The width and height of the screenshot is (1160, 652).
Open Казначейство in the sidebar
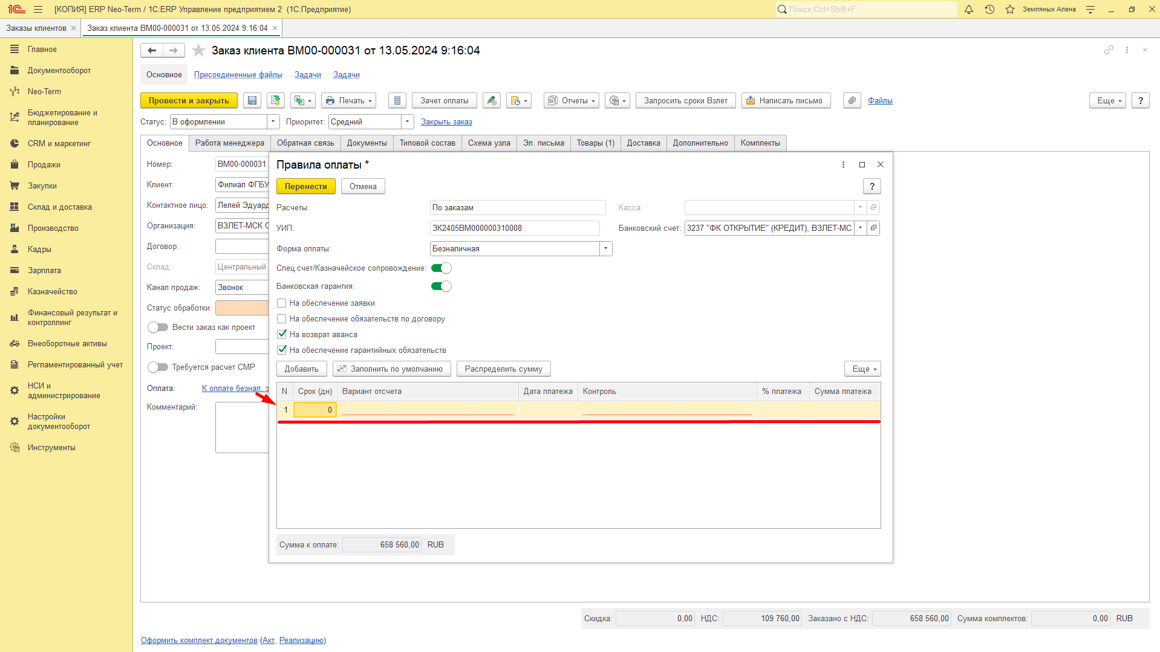53,292
